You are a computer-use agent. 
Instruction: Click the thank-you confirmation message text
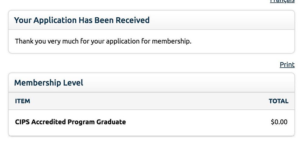(103, 41)
